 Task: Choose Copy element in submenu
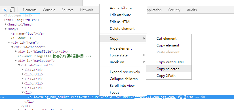169,45
